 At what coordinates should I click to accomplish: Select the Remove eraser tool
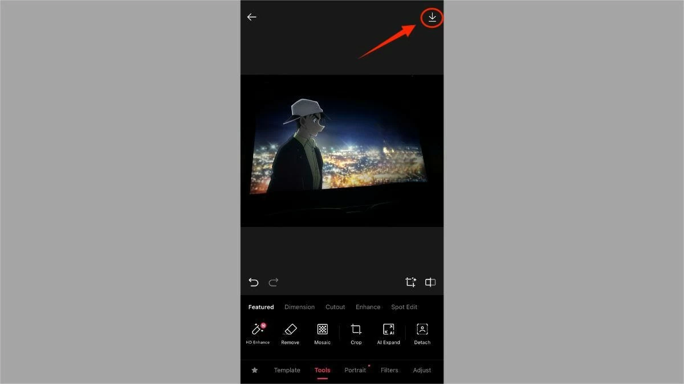click(x=290, y=333)
